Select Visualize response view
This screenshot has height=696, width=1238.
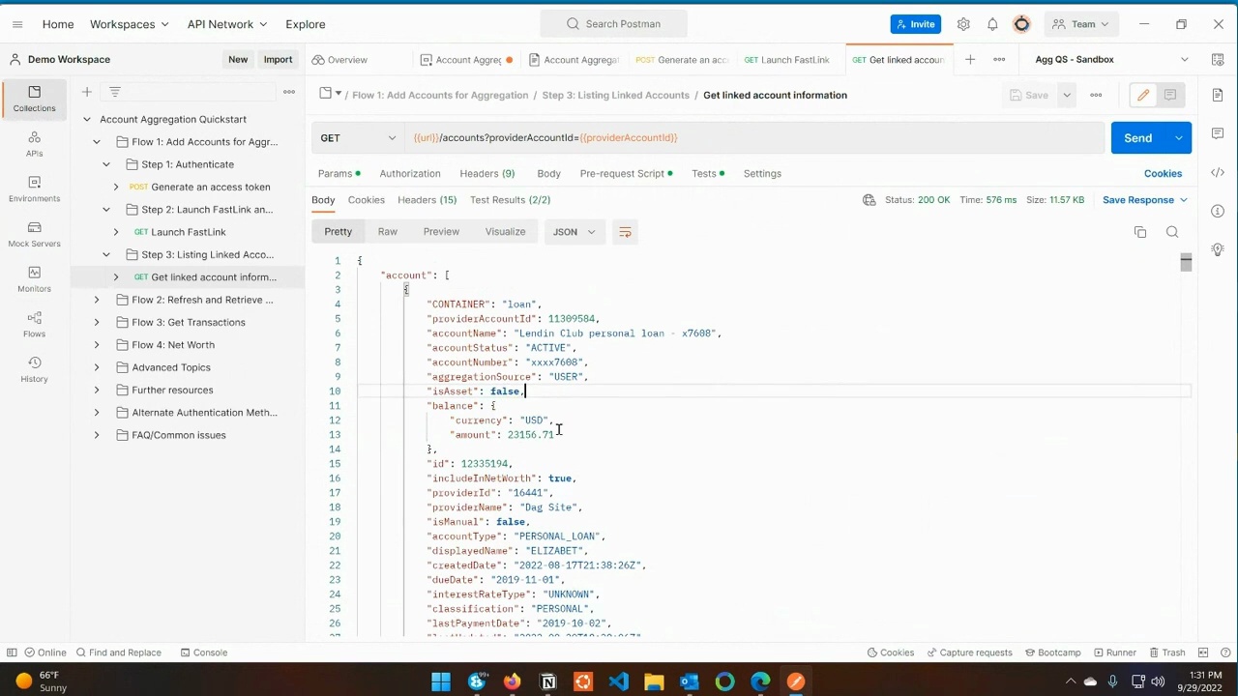[x=505, y=232]
